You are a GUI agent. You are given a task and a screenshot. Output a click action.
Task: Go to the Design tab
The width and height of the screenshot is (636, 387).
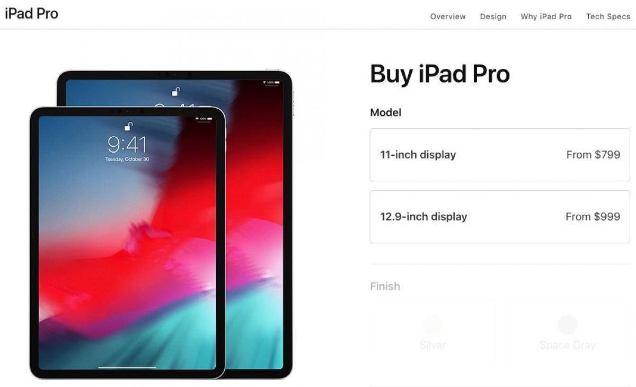pos(493,16)
